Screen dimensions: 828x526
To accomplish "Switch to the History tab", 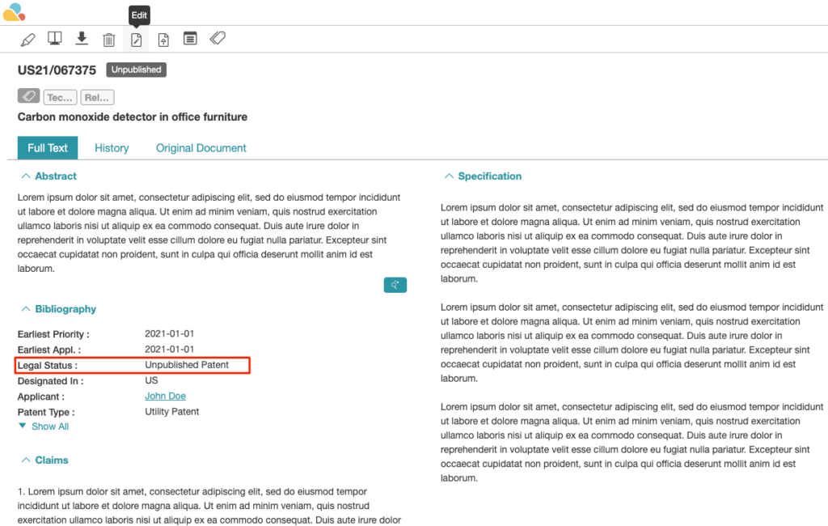I will coord(112,148).
